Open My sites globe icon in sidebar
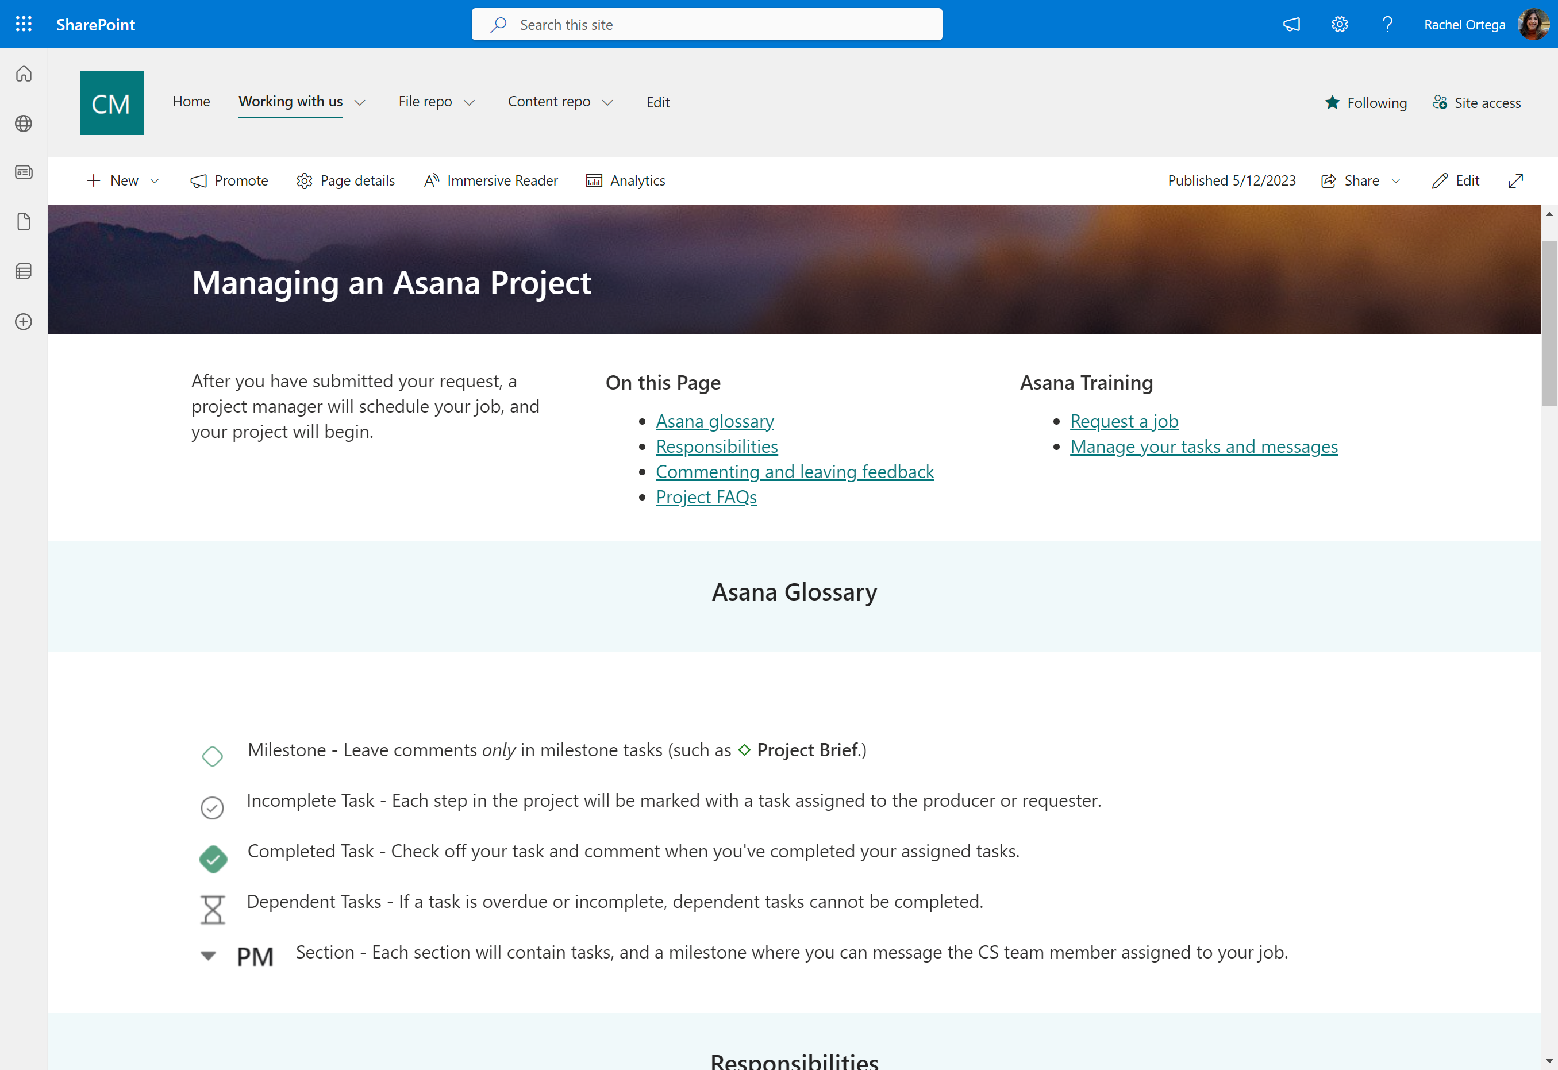Screen dimensions: 1558x1070 pyautogui.click(x=24, y=124)
